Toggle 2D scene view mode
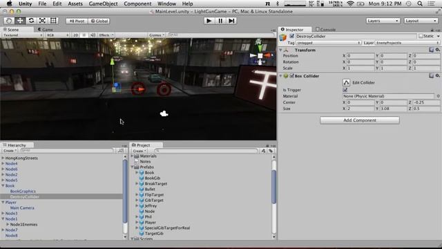The image size is (442, 249). coord(75,35)
